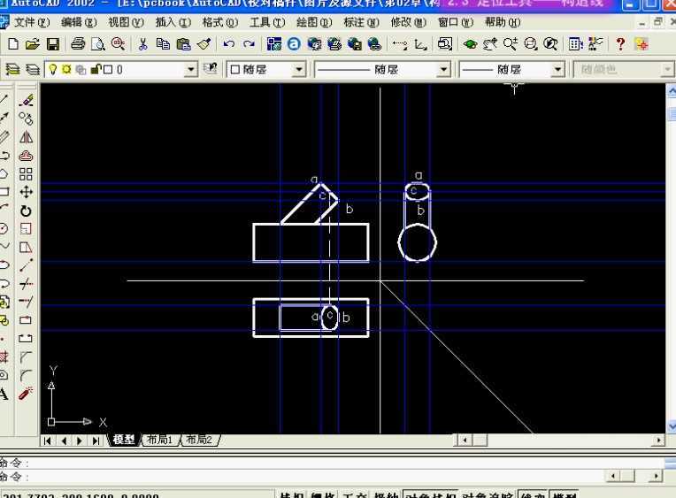Select the Move tool

[26, 192]
